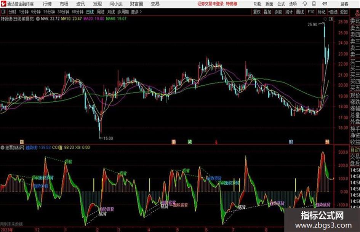Viewport: 360px width, 232px height.
Task: Add stock with the 自选 button
Action: pyautogui.click(x=333, y=12)
